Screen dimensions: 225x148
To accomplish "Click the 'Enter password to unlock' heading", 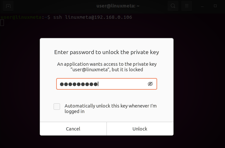I will pos(106,52).
